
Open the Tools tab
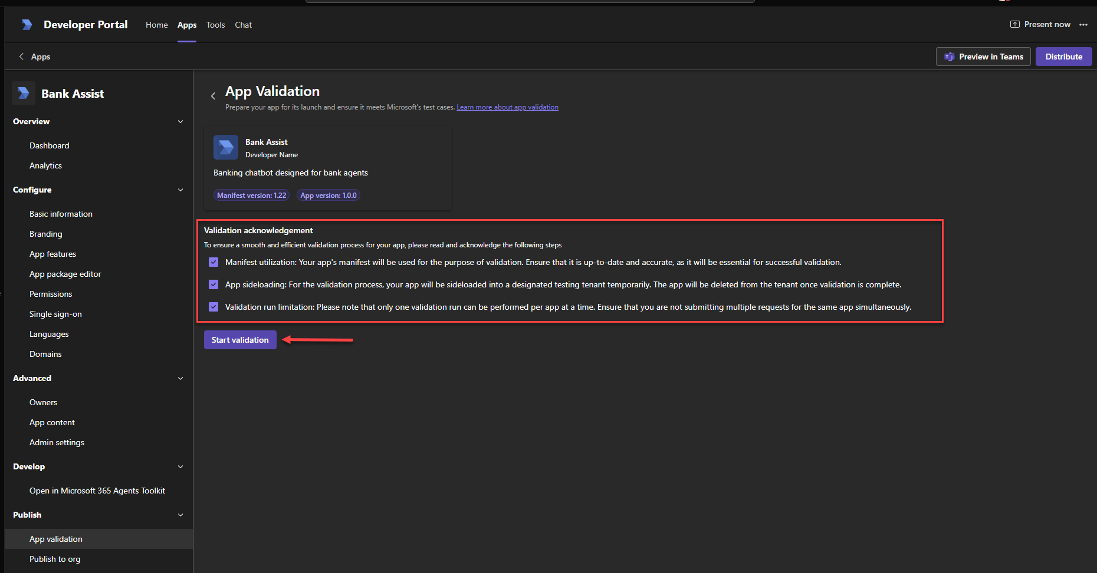pos(216,25)
